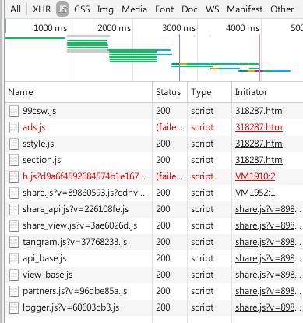This screenshot has height=323, width=303.
Task: Click the blue DOMContentLoaded line in overview
Action: point(179,58)
